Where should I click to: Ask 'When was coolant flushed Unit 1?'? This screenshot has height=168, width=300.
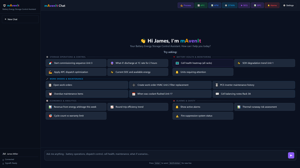tap(170, 94)
